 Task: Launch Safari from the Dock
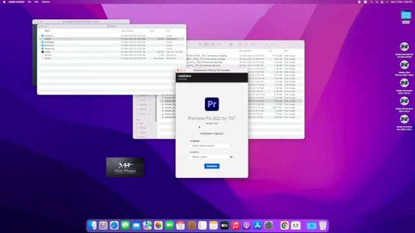click(114, 225)
